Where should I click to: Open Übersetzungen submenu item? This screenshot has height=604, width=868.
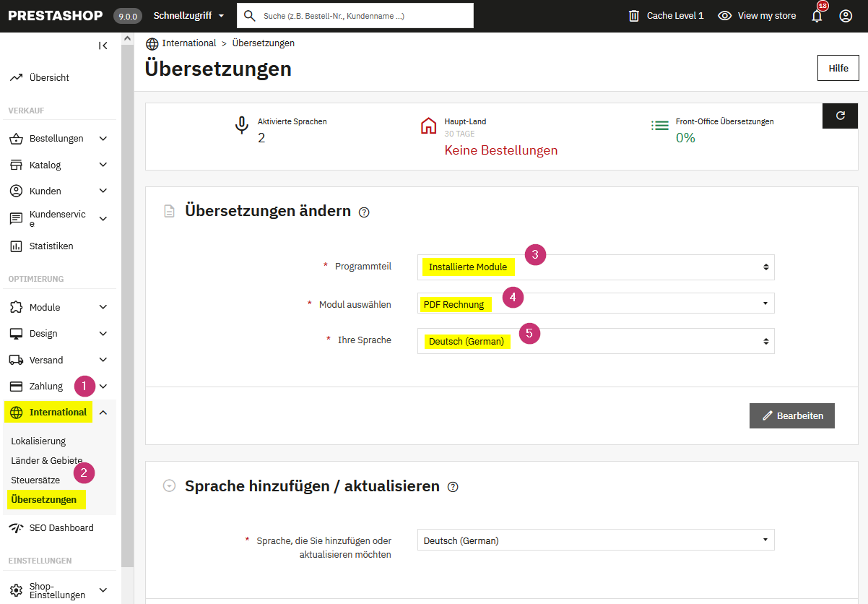44,499
